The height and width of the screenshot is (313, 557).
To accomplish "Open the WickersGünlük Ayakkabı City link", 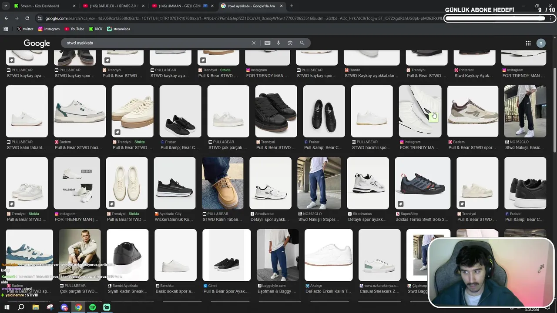I will [x=174, y=220].
